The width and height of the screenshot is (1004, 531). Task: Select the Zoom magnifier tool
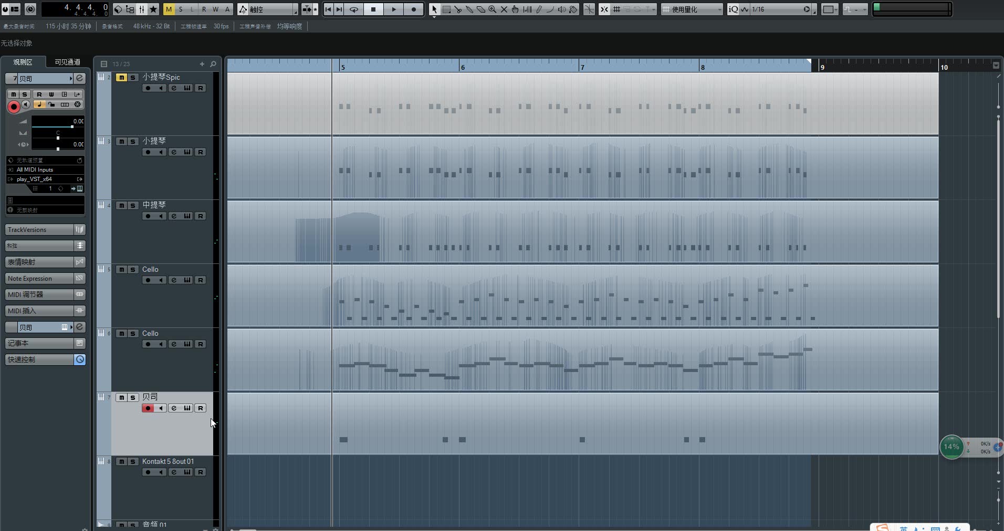click(x=493, y=9)
